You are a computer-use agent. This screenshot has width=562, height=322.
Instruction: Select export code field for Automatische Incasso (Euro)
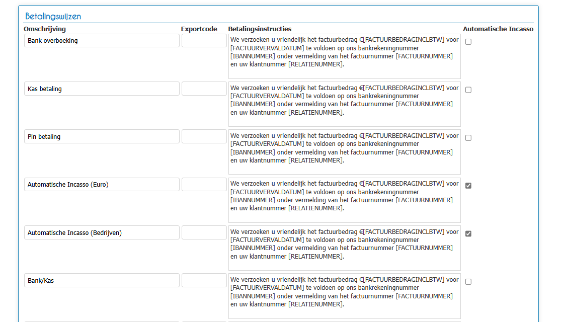[204, 184]
